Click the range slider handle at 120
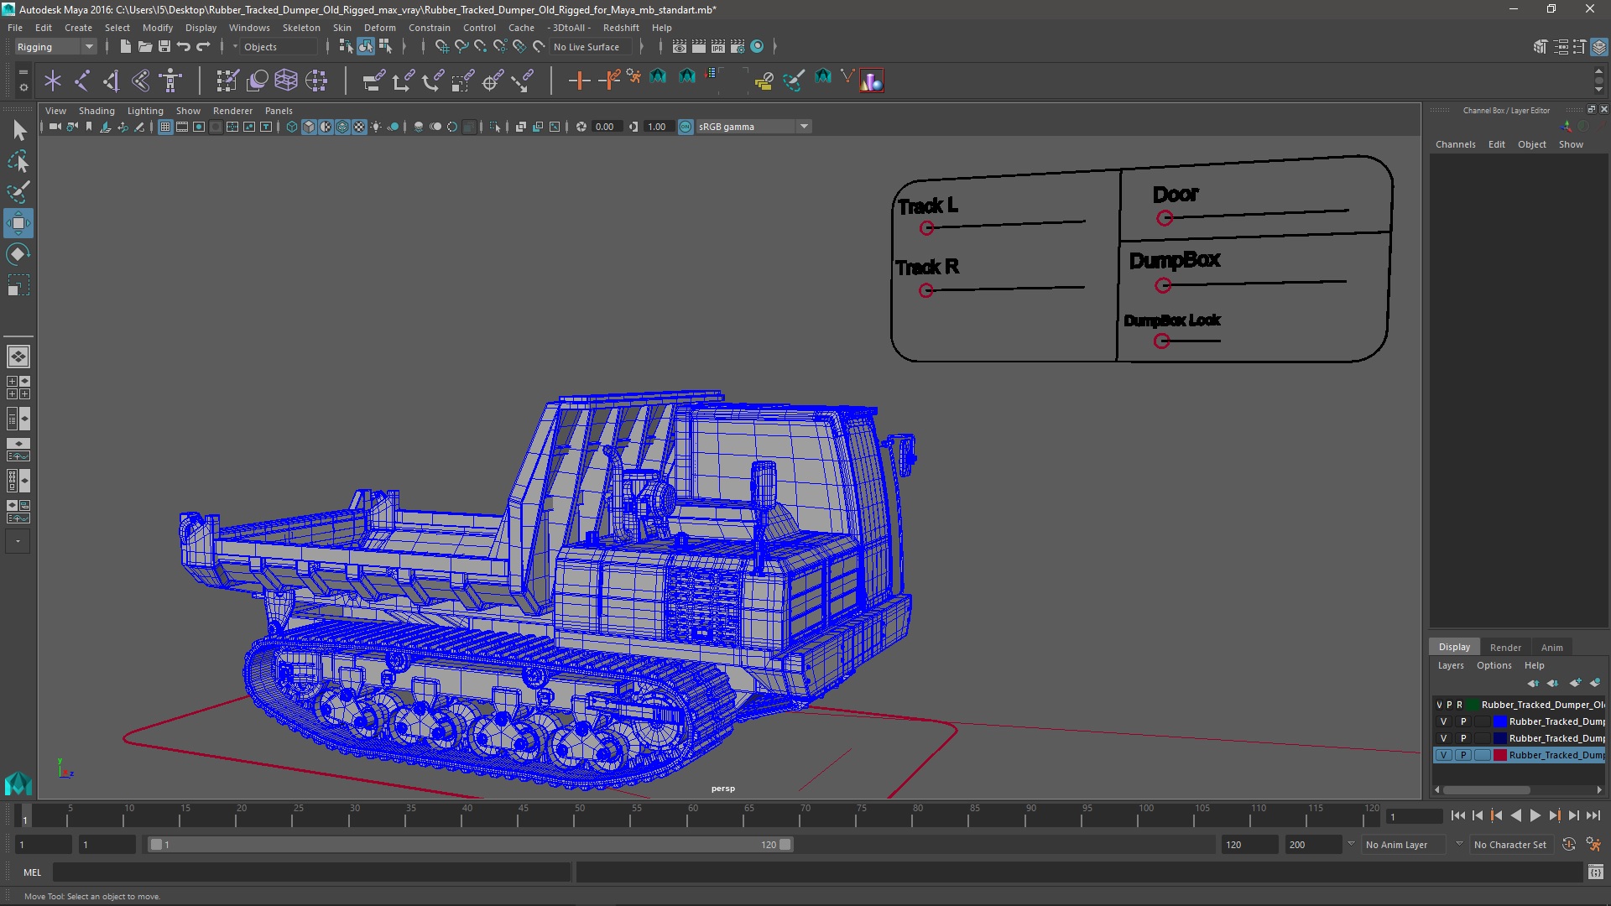Screen dimensions: 1611x906 [785, 845]
